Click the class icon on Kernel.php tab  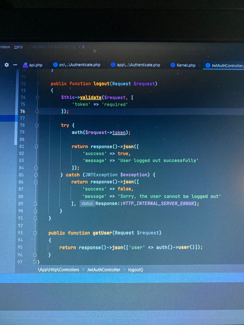tap(173, 65)
